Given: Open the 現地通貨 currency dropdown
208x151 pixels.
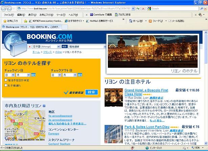Looking at the screenshot, I should click(87, 47).
